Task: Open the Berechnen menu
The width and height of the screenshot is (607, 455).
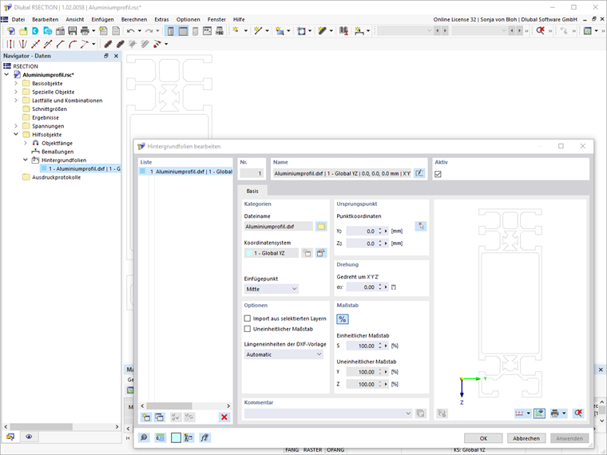Action: 134,19
